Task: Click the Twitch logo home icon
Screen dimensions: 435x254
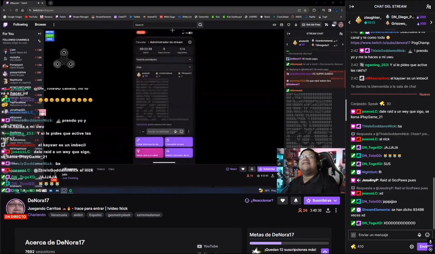Action: click(x=5, y=25)
